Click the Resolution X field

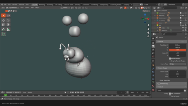coord(177,45)
